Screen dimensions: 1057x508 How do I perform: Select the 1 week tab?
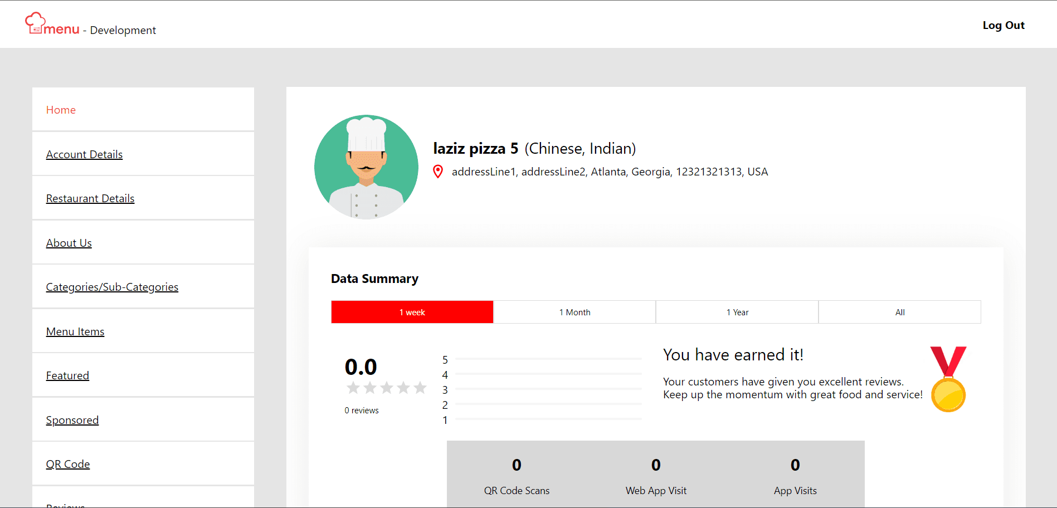tap(412, 312)
